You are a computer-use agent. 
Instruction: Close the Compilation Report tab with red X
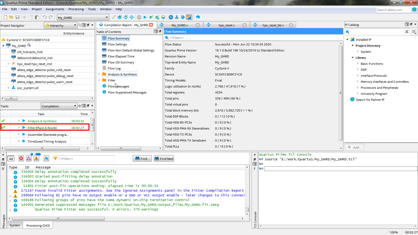click(x=151, y=25)
